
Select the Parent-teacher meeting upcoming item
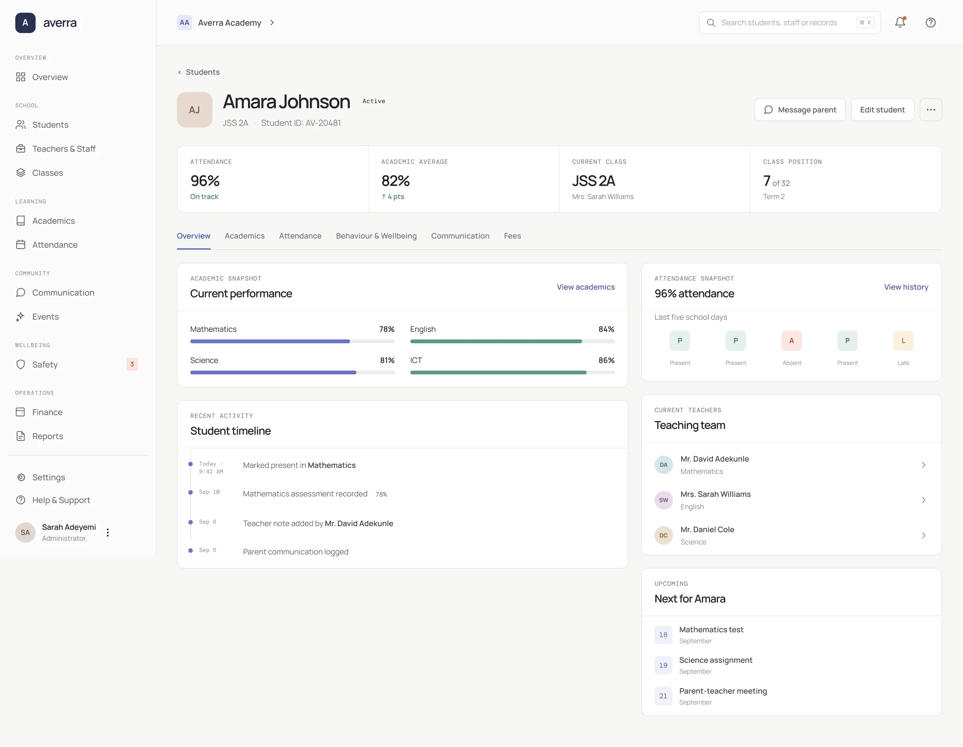coord(792,696)
